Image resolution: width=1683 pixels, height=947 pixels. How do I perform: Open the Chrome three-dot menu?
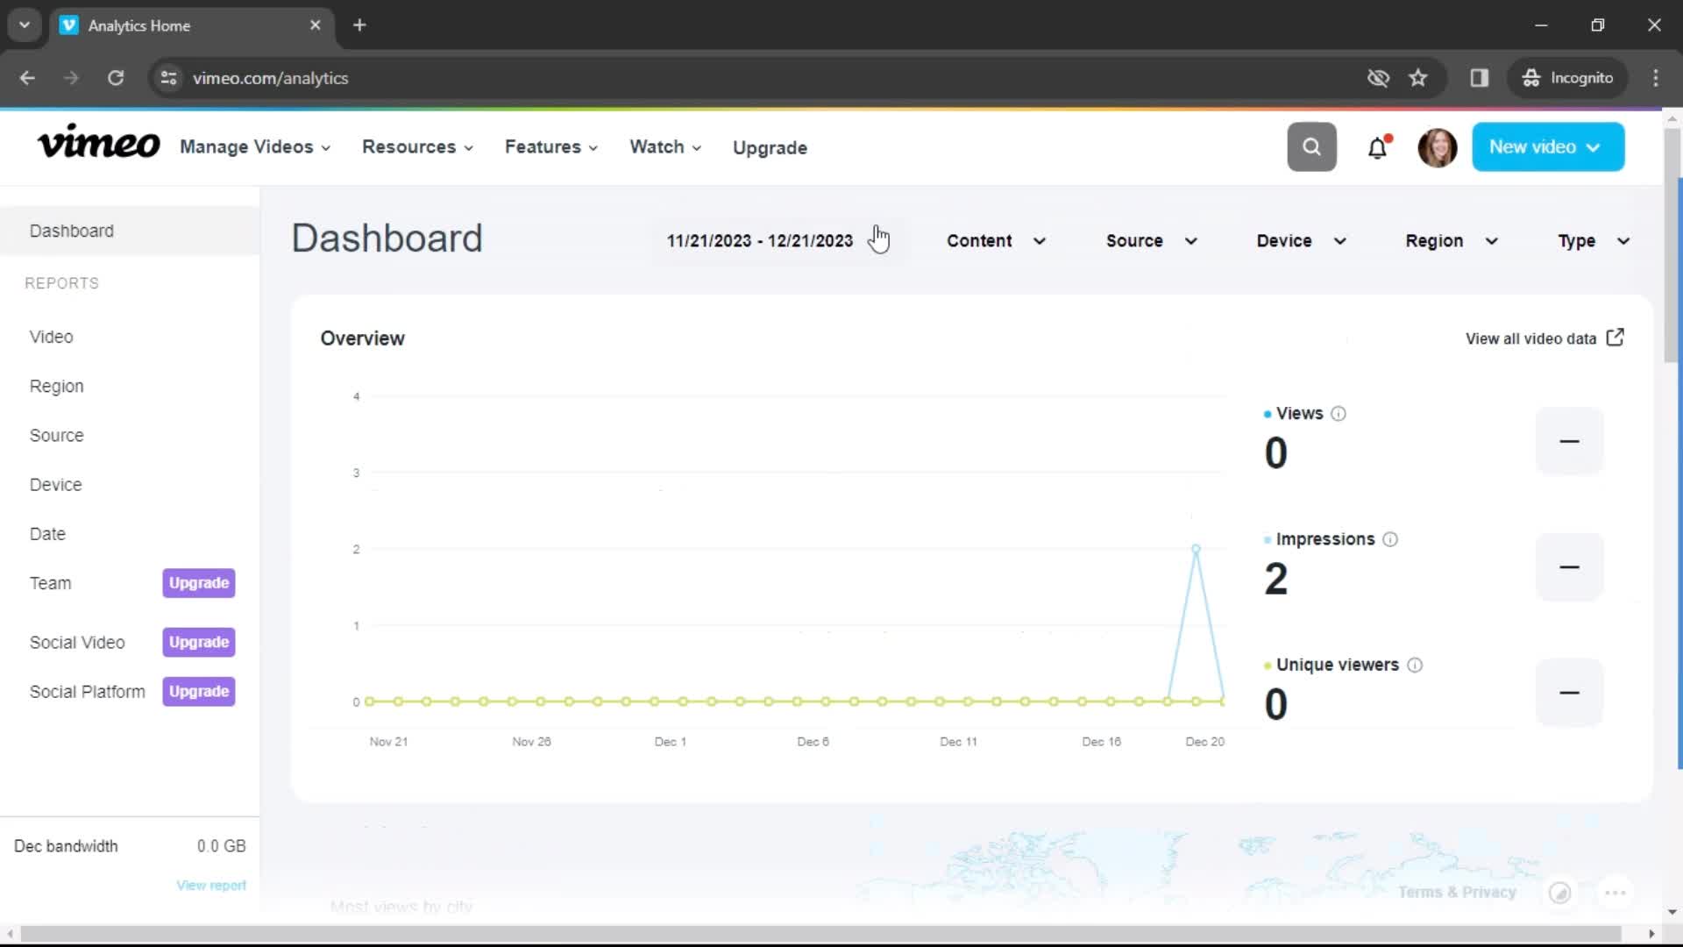click(x=1655, y=78)
